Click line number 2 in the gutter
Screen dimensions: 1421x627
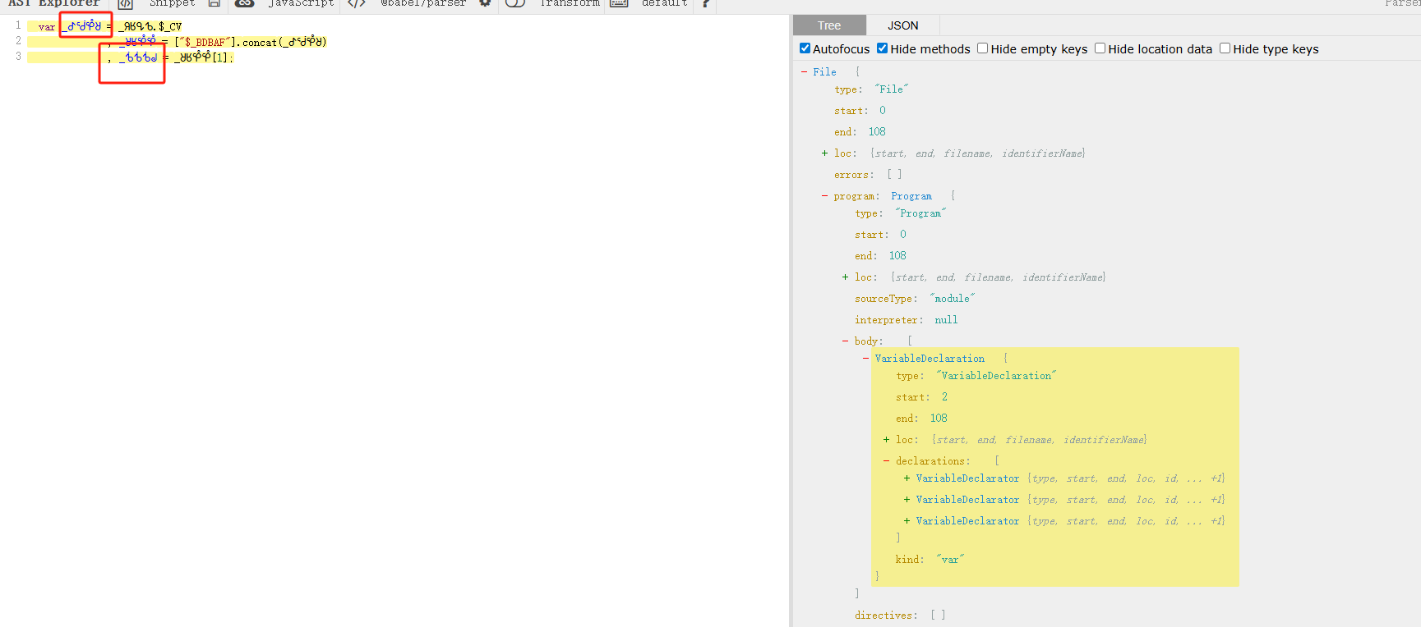coord(18,41)
